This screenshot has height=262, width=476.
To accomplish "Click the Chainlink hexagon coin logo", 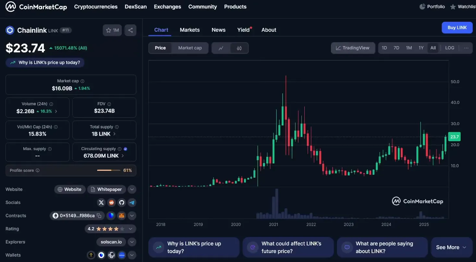I will (x=10, y=30).
